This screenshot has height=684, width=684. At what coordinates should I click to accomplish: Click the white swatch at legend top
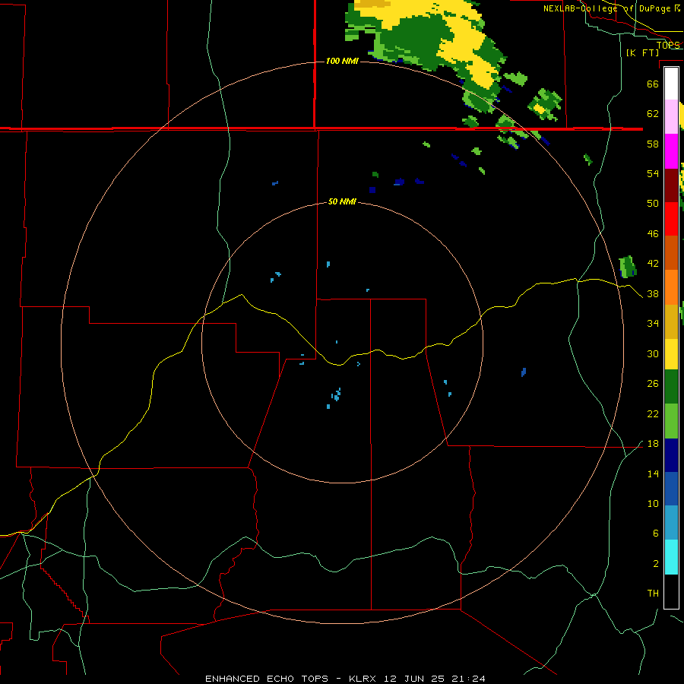[671, 84]
